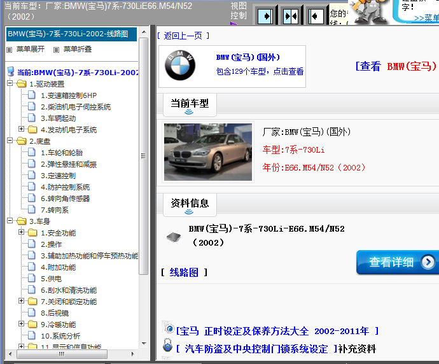This screenshot has height=364, width=439.
Task: Click the 返回上一页 link
Action: tap(183, 36)
